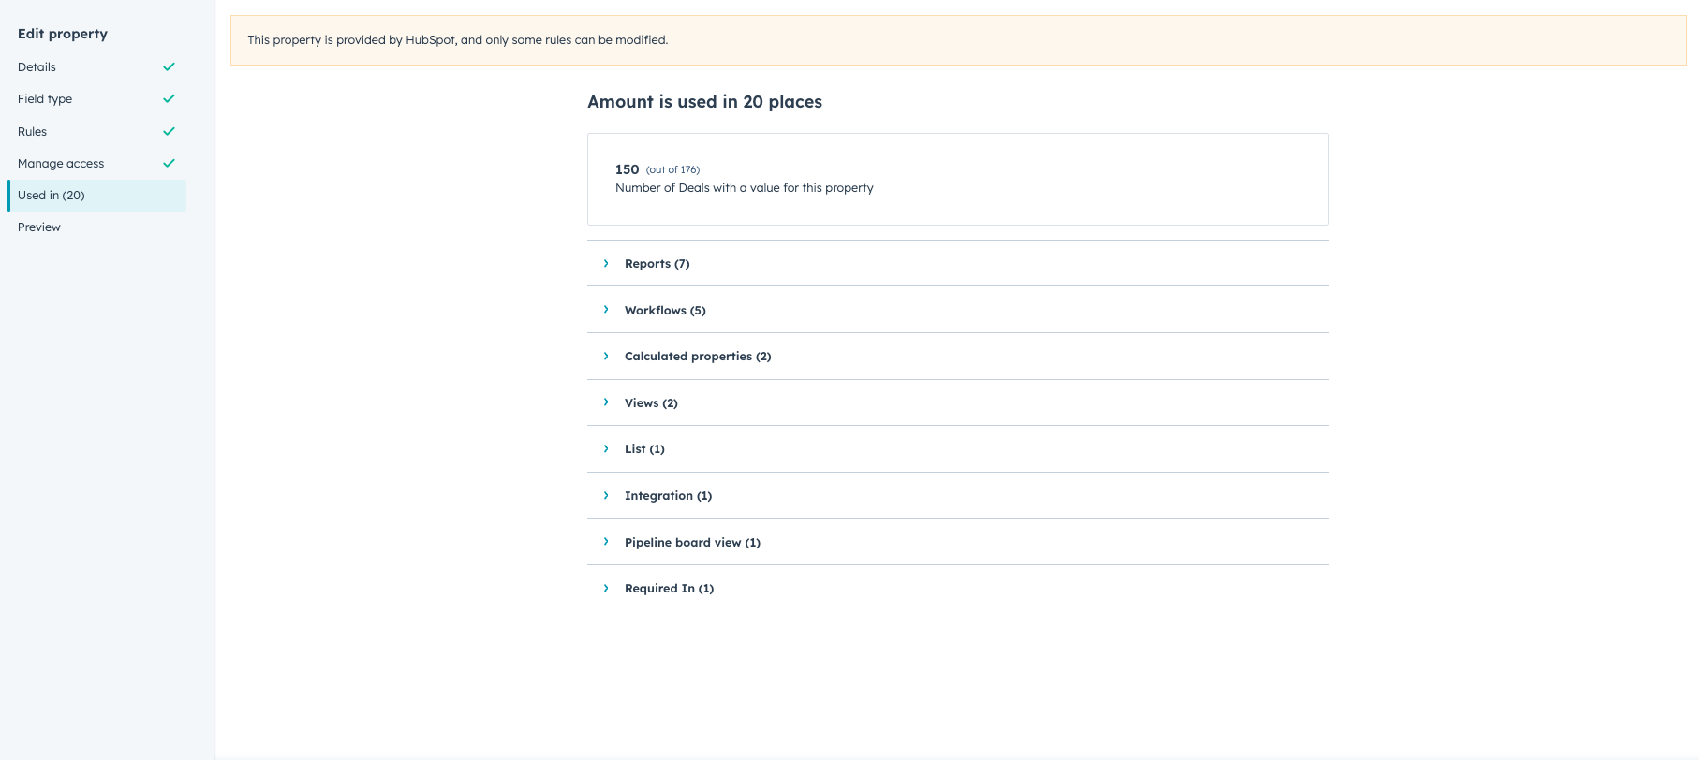Click the chevron next to Required In (1)
The image size is (1699, 760).
point(605,588)
